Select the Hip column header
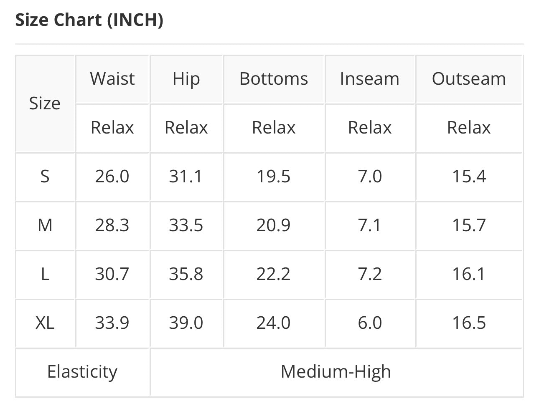 186,79
